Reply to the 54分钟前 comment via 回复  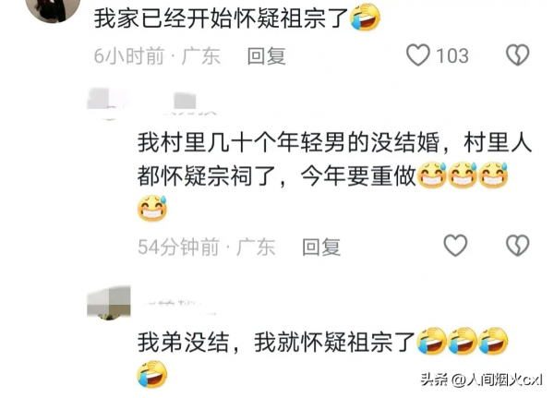pyautogui.click(x=321, y=247)
